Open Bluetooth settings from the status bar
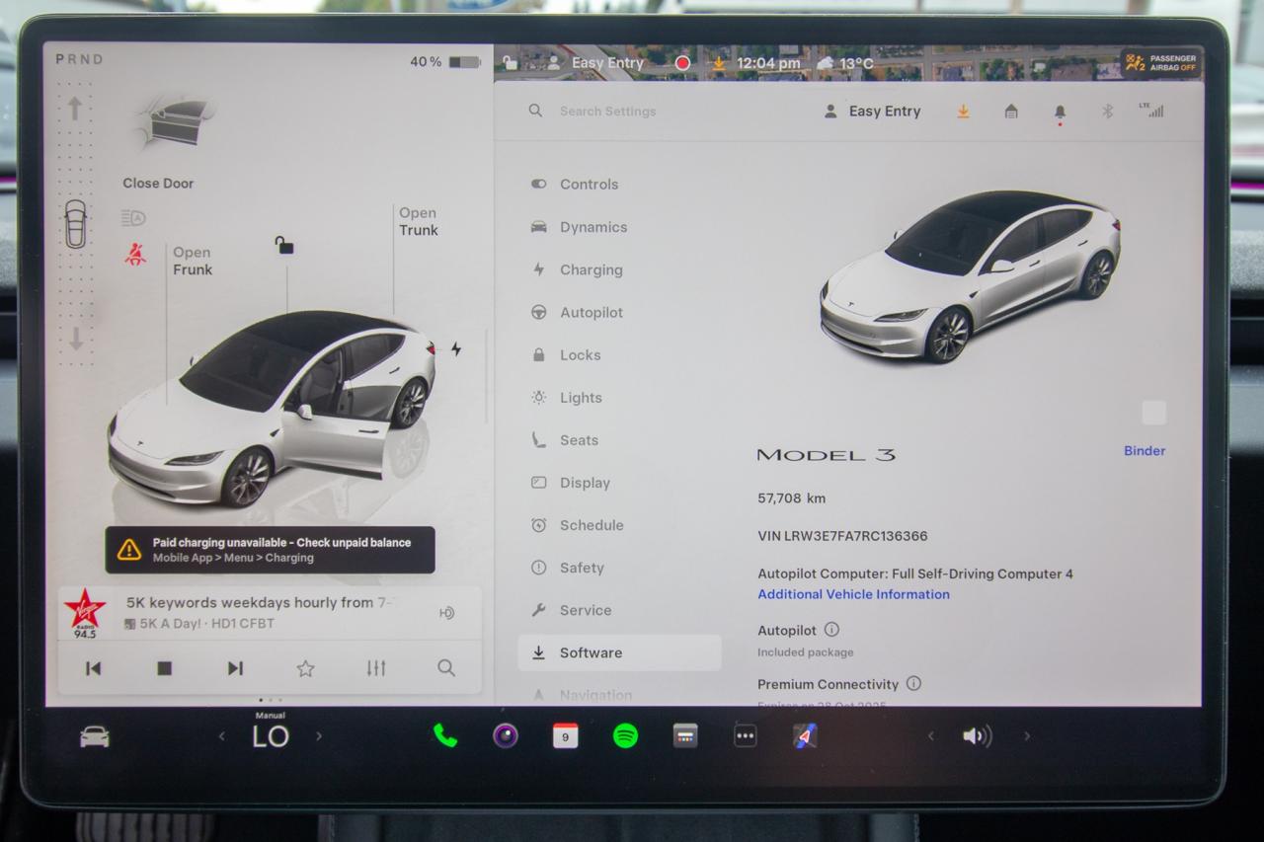The height and width of the screenshot is (842, 1264). [1106, 112]
